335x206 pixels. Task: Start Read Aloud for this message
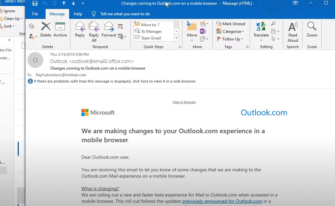coord(293,31)
